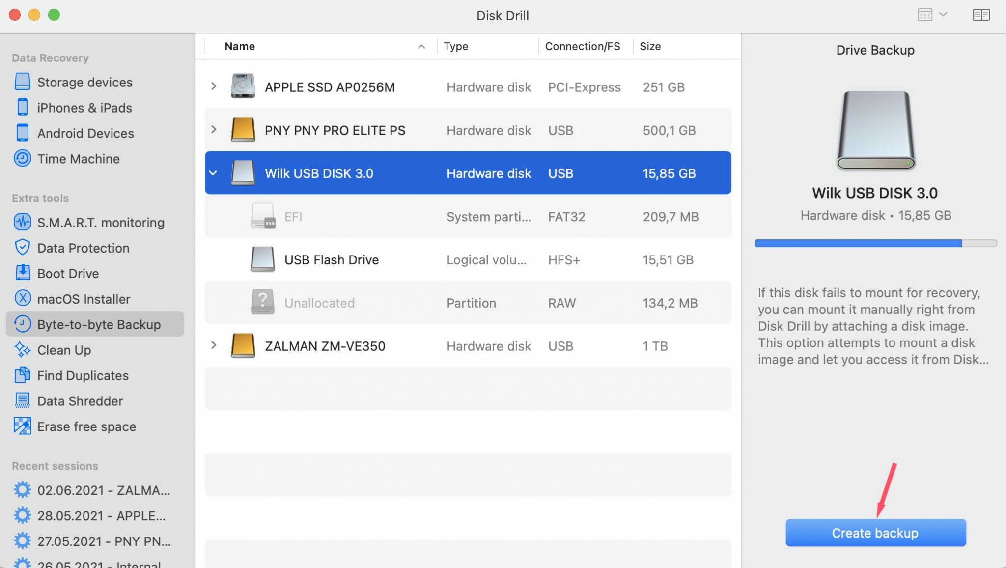Expand the APPLE SSD AP0256M disk
Viewport: 1006px width, 568px height.
point(213,86)
